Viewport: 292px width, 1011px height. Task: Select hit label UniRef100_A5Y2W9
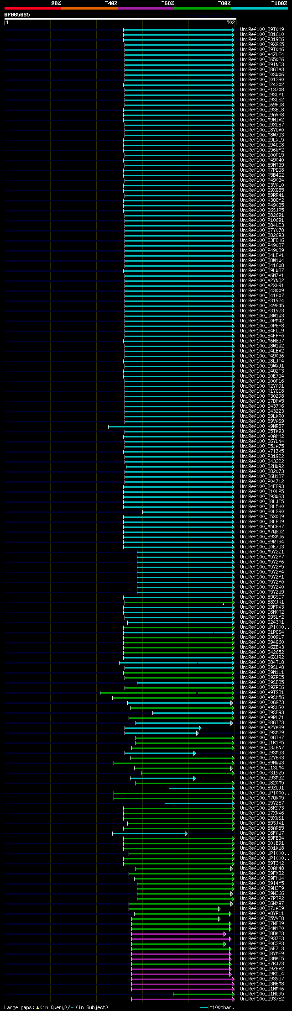[x=262, y=592]
